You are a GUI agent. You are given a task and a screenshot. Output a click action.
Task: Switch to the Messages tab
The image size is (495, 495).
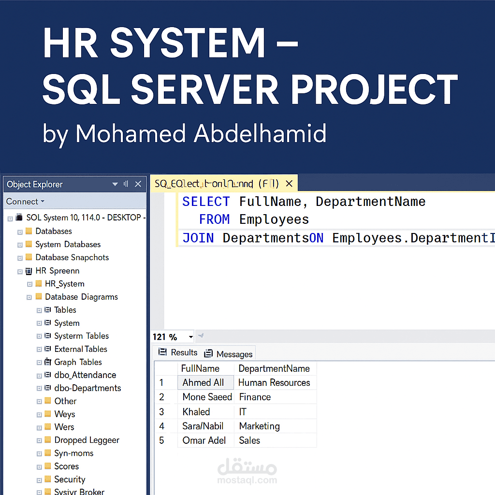click(228, 354)
